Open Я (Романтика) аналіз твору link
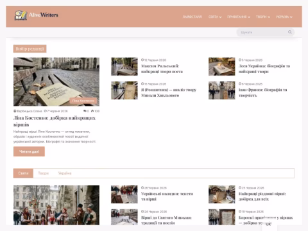Viewport: 308px width, 231px height. [169, 92]
